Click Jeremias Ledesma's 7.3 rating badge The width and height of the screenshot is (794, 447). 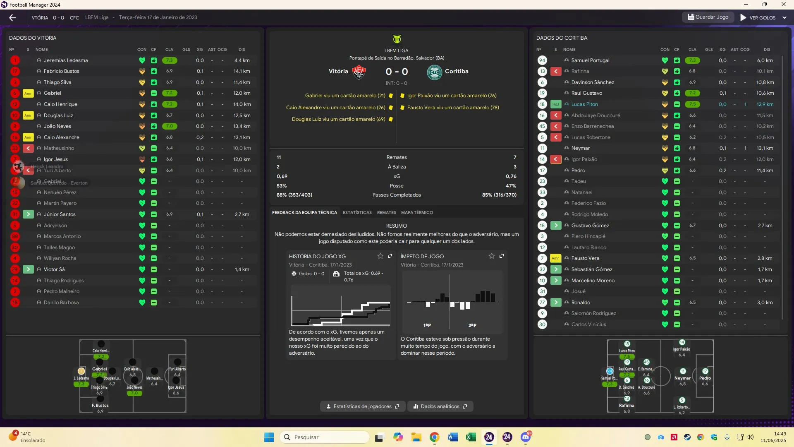(x=169, y=60)
